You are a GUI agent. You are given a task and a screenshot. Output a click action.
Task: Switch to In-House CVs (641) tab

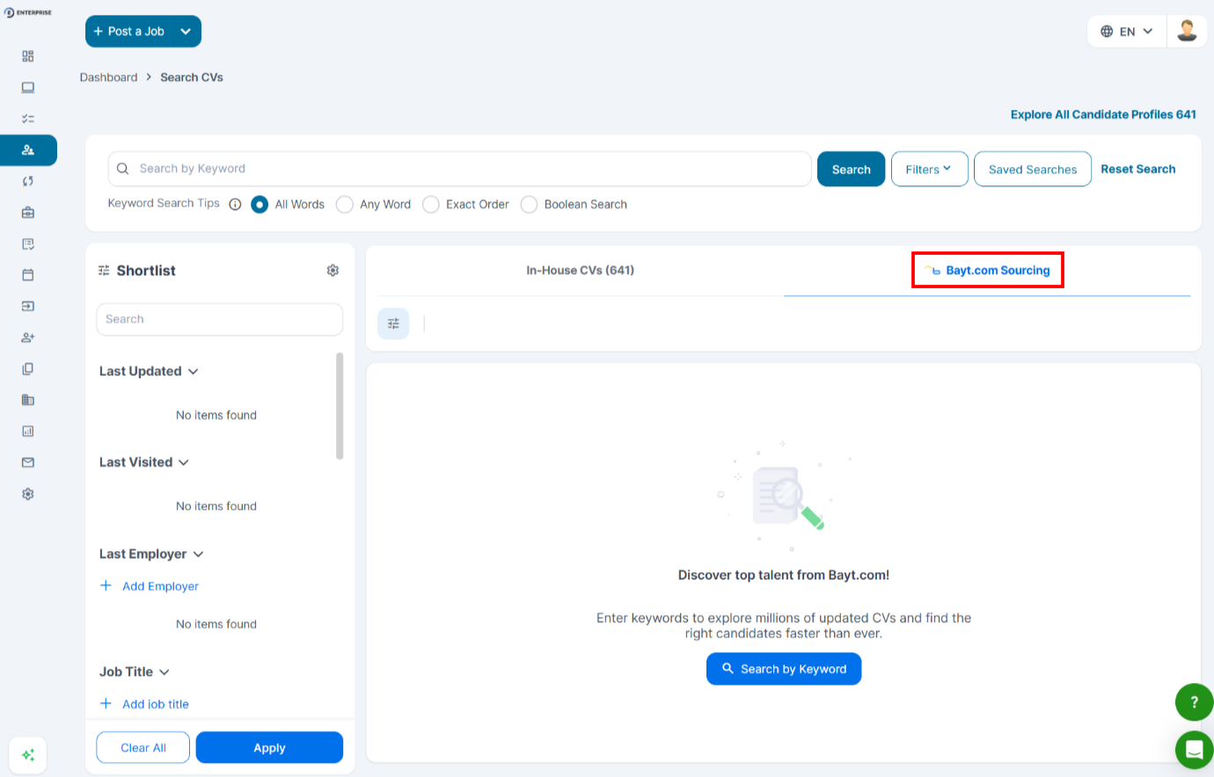pyautogui.click(x=580, y=271)
